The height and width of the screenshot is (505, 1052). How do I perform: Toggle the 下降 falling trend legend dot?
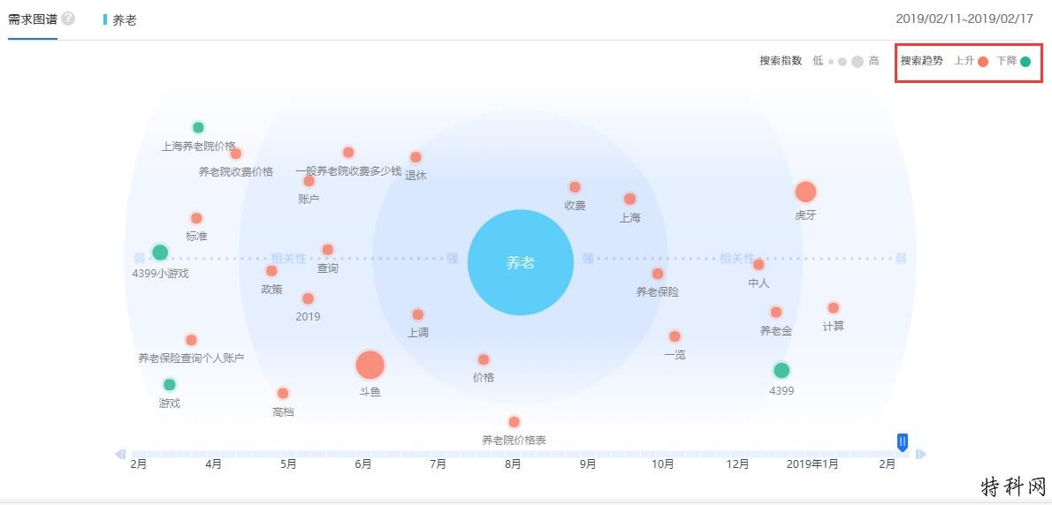(x=1025, y=62)
